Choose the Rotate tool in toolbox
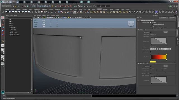 coord(3,31)
